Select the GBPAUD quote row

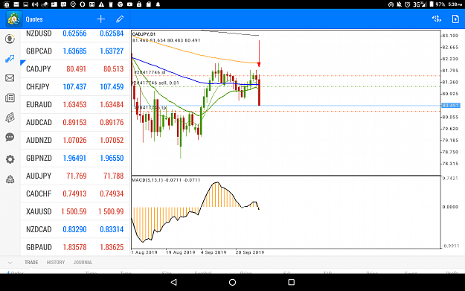point(75,247)
